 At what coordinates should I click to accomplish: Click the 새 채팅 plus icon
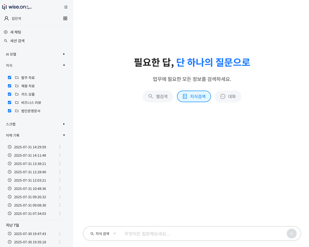[x=6, y=32]
